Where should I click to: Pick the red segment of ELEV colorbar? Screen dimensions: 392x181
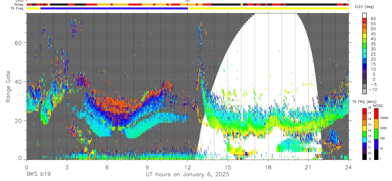pyautogui.click(x=365, y=21)
